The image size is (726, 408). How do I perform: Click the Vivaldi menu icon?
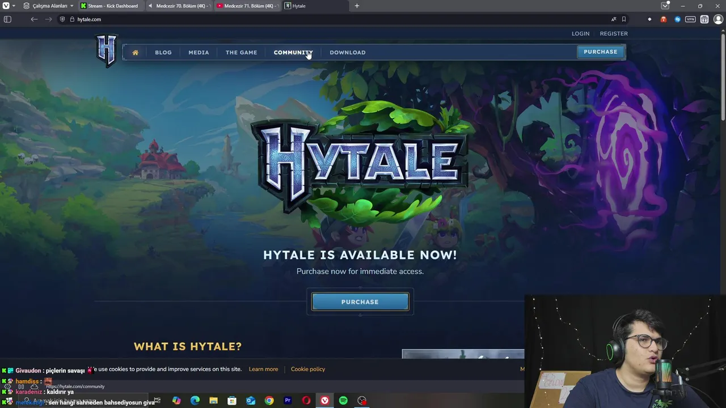[6, 6]
